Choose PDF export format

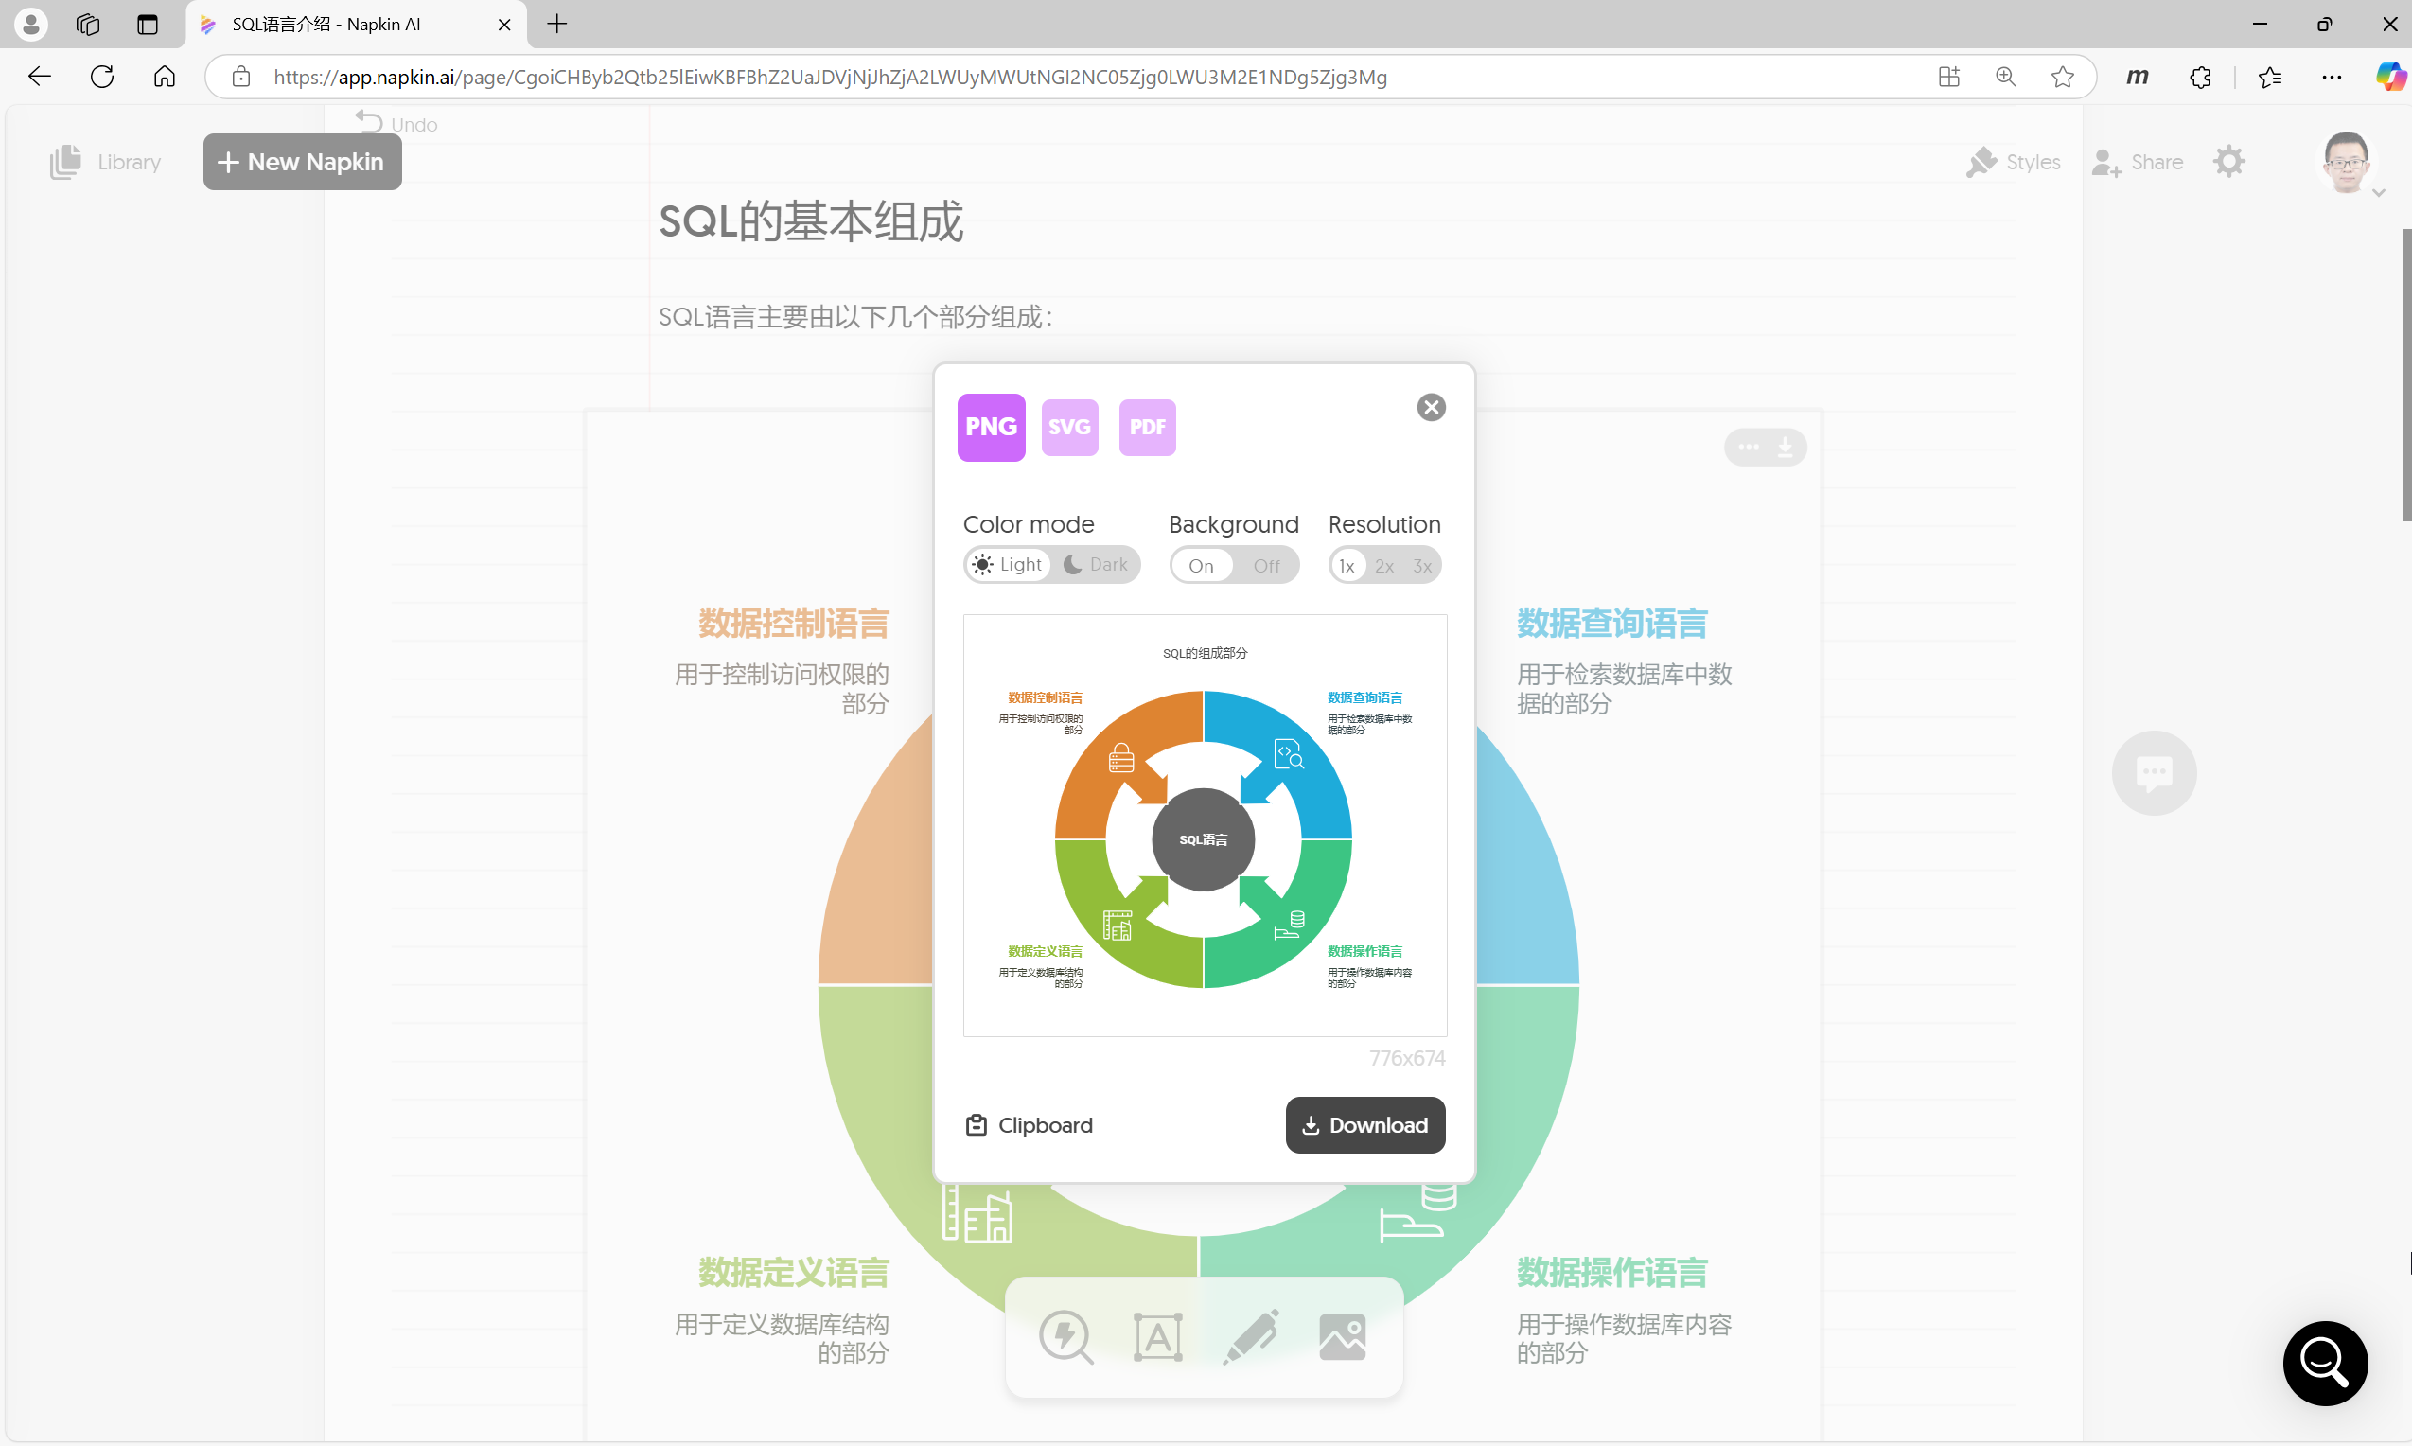pyautogui.click(x=1147, y=427)
